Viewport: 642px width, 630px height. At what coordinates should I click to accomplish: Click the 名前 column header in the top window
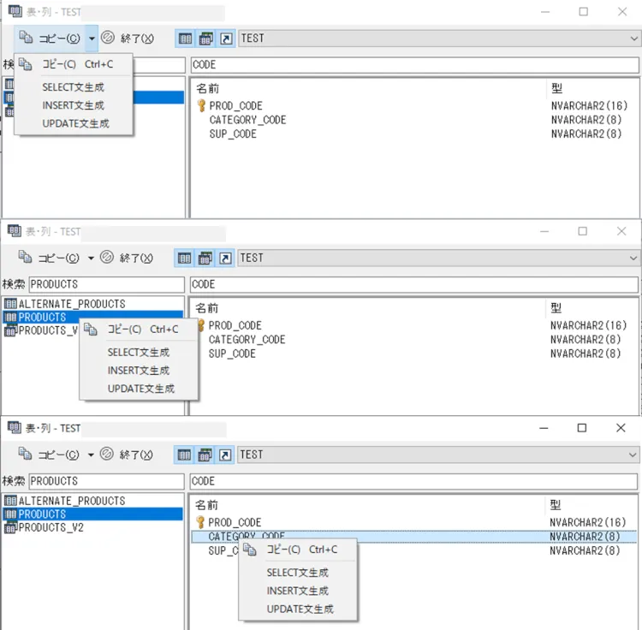click(x=207, y=88)
